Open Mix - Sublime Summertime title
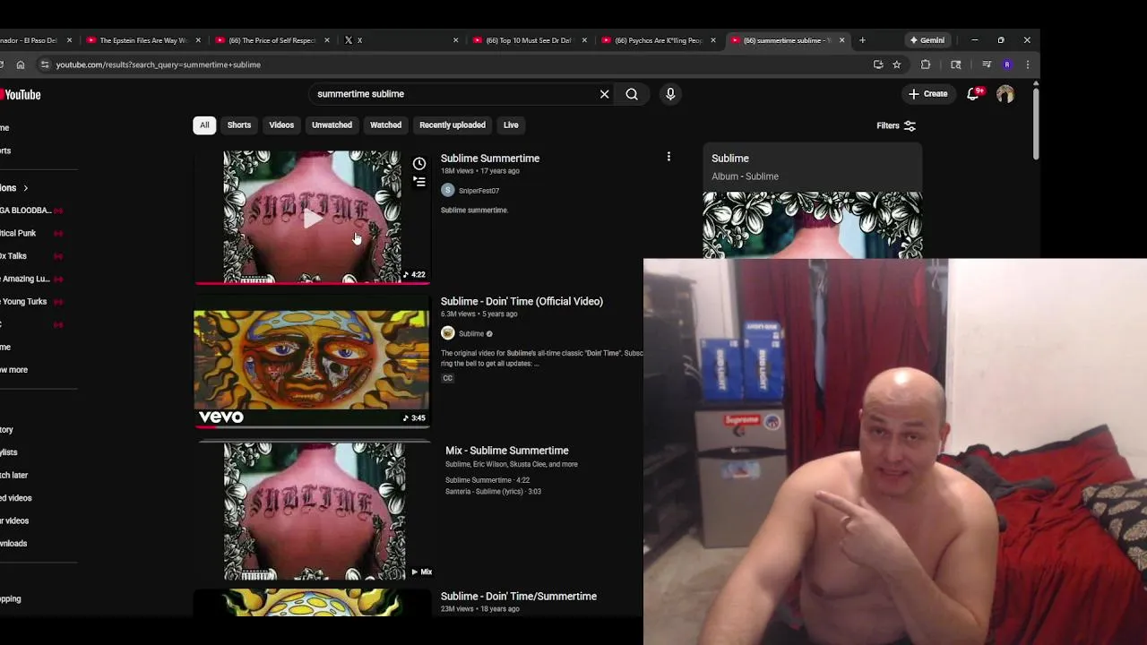This screenshot has width=1147, height=645. [507, 451]
